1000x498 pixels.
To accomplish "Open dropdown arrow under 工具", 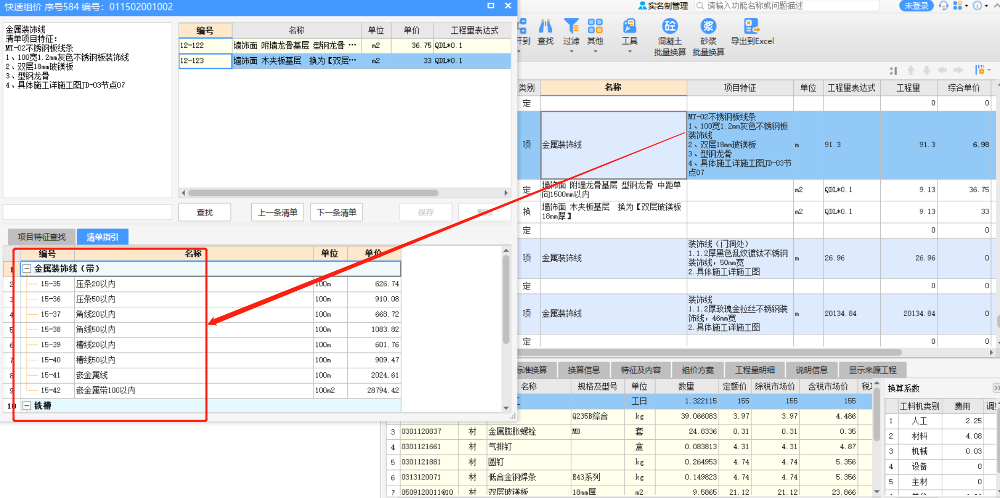I will (630, 51).
